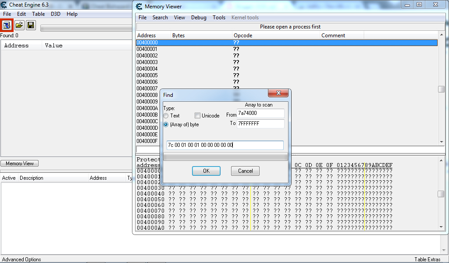Click scroll down arrow of disassembler pane
Viewport: 449px width, 263px height.
pyautogui.click(x=441, y=142)
